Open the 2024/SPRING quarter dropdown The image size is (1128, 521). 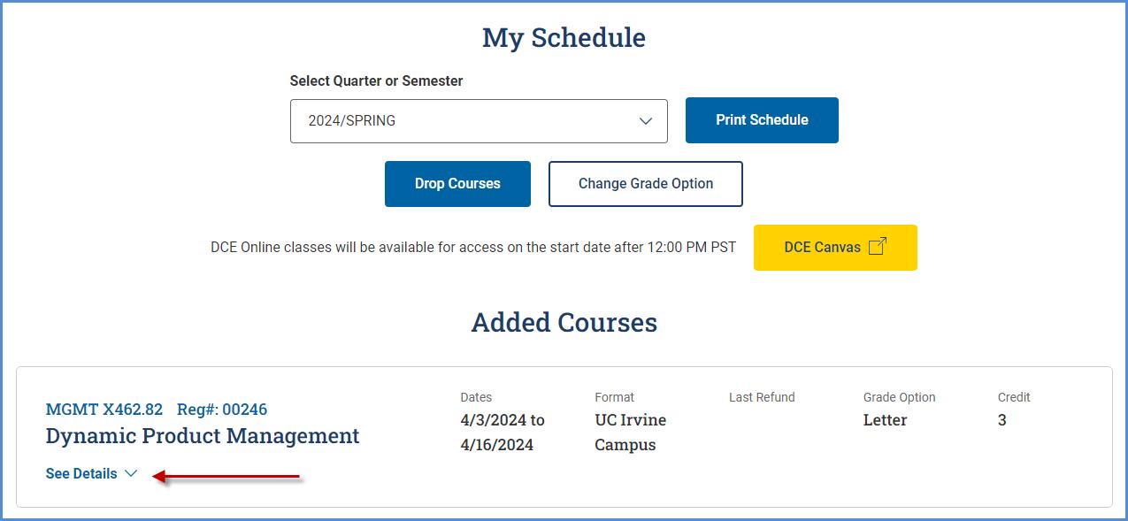(x=478, y=121)
